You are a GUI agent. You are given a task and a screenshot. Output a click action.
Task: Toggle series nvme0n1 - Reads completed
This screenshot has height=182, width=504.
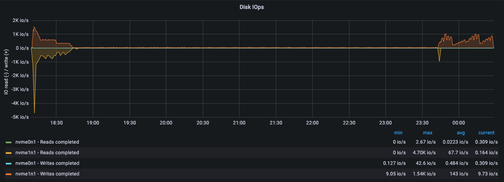(47, 142)
